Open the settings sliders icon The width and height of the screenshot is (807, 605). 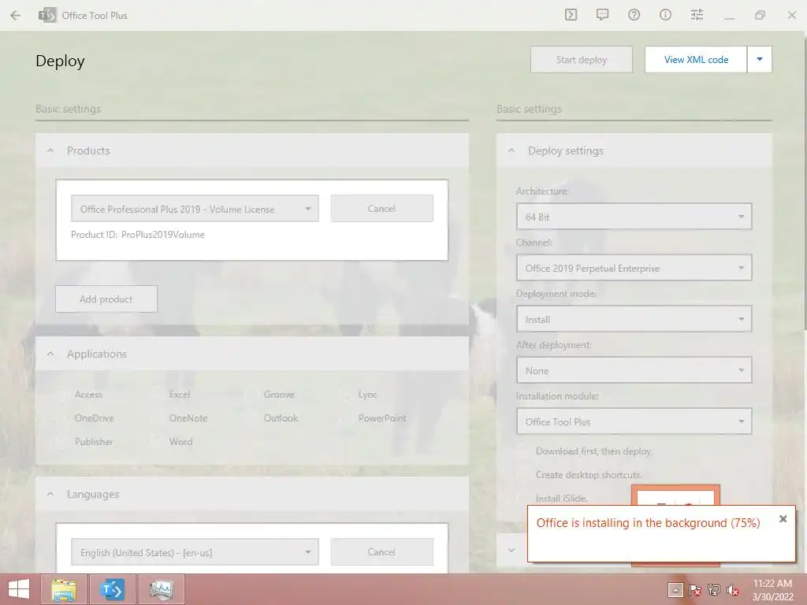[x=697, y=15]
